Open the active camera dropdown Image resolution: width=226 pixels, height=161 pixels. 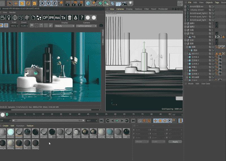(86, 26)
